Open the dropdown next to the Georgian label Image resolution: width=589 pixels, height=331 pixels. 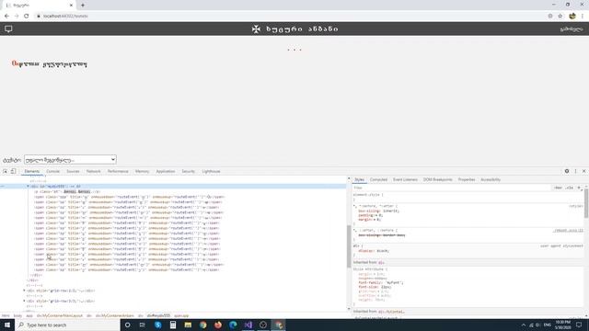pos(70,159)
